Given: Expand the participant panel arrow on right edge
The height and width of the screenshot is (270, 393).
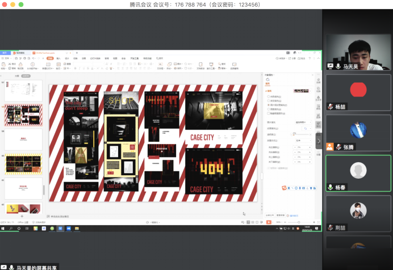Looking at the screenshot, I should click(319, 141).
